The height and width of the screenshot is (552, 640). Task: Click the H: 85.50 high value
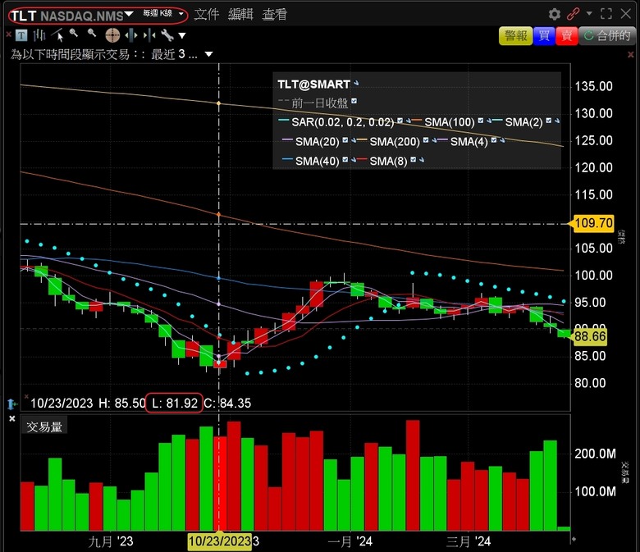(x=122, y=403)
